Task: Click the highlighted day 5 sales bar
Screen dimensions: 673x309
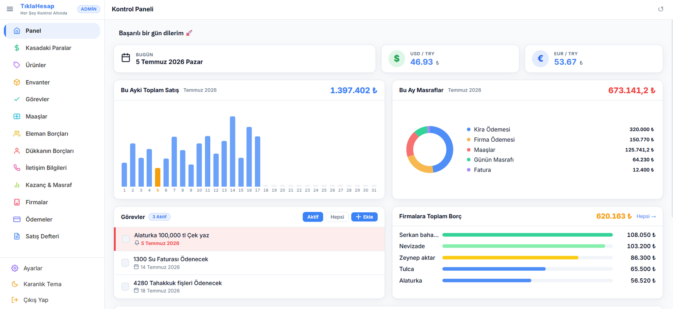Action: (x=158, y=177)
